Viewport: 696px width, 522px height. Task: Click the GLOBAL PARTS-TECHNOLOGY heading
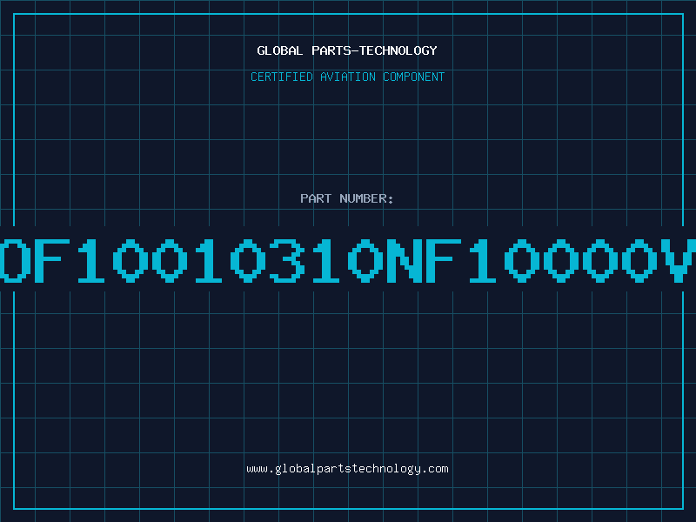pos(347,50)
